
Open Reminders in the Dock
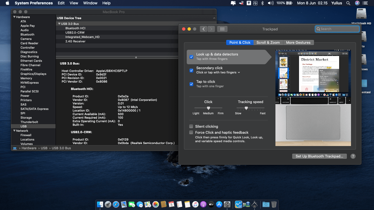(x=179, y=204)
